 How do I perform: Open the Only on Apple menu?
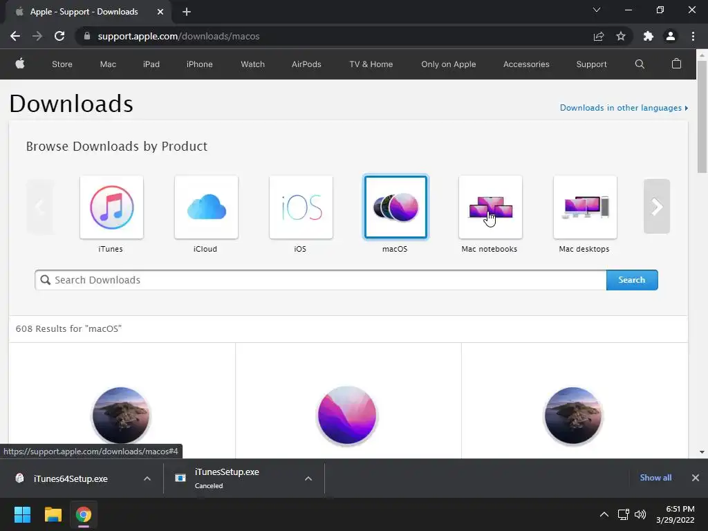click(448, 64)
